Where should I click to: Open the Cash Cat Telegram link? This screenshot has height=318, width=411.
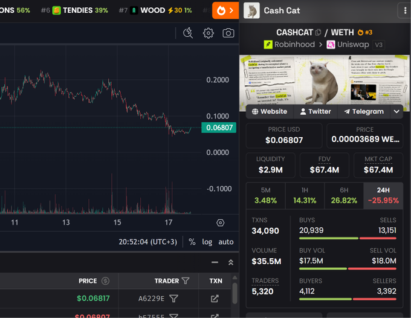(x=364, y=111)
